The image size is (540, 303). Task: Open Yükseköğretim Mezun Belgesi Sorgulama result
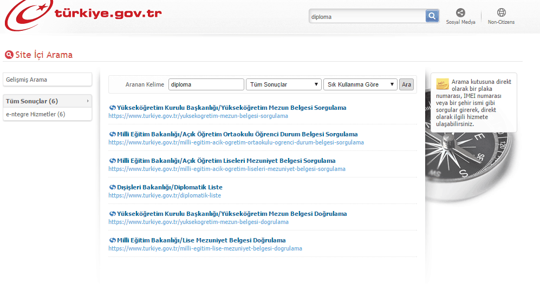click(231, 108)
